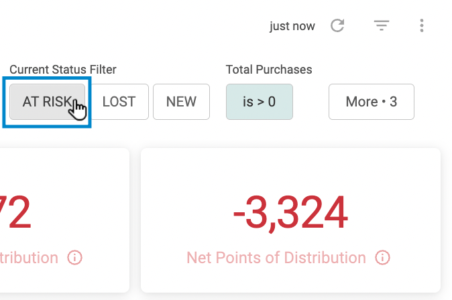Screen dimensions: 452x300
Task: Click the Net Points of Distribution title
Action: tap(276, 257)
